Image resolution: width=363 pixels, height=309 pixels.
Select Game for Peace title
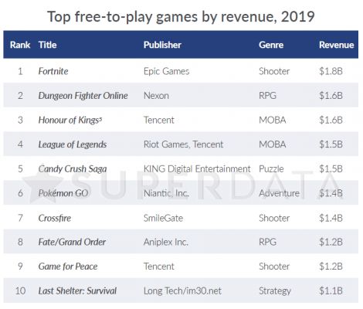coord(68,267)
